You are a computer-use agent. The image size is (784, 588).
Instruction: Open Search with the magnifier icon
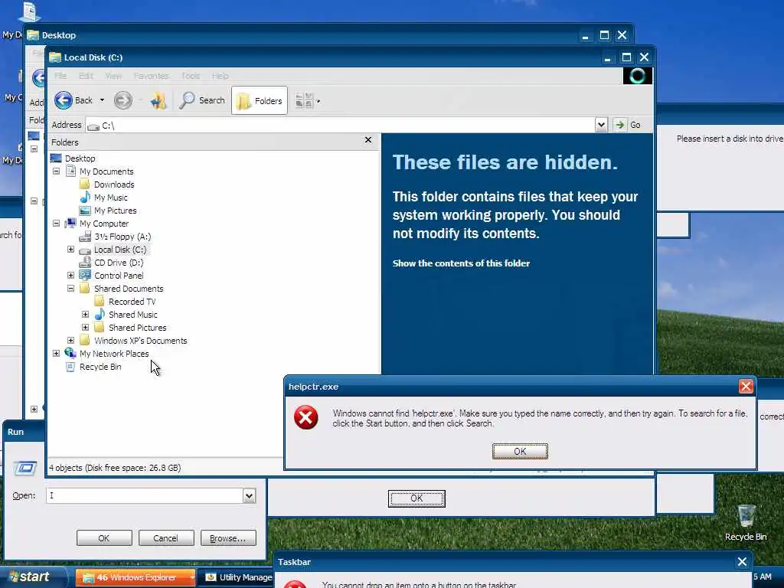tap(187, 100)
